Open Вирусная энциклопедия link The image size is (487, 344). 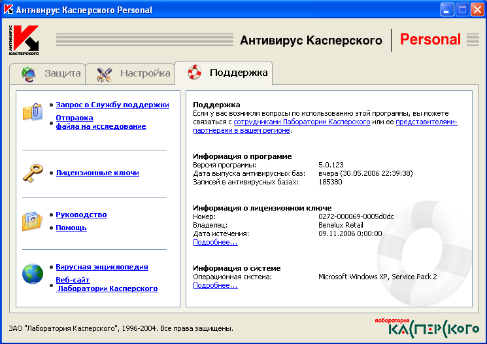pos(102,267)
